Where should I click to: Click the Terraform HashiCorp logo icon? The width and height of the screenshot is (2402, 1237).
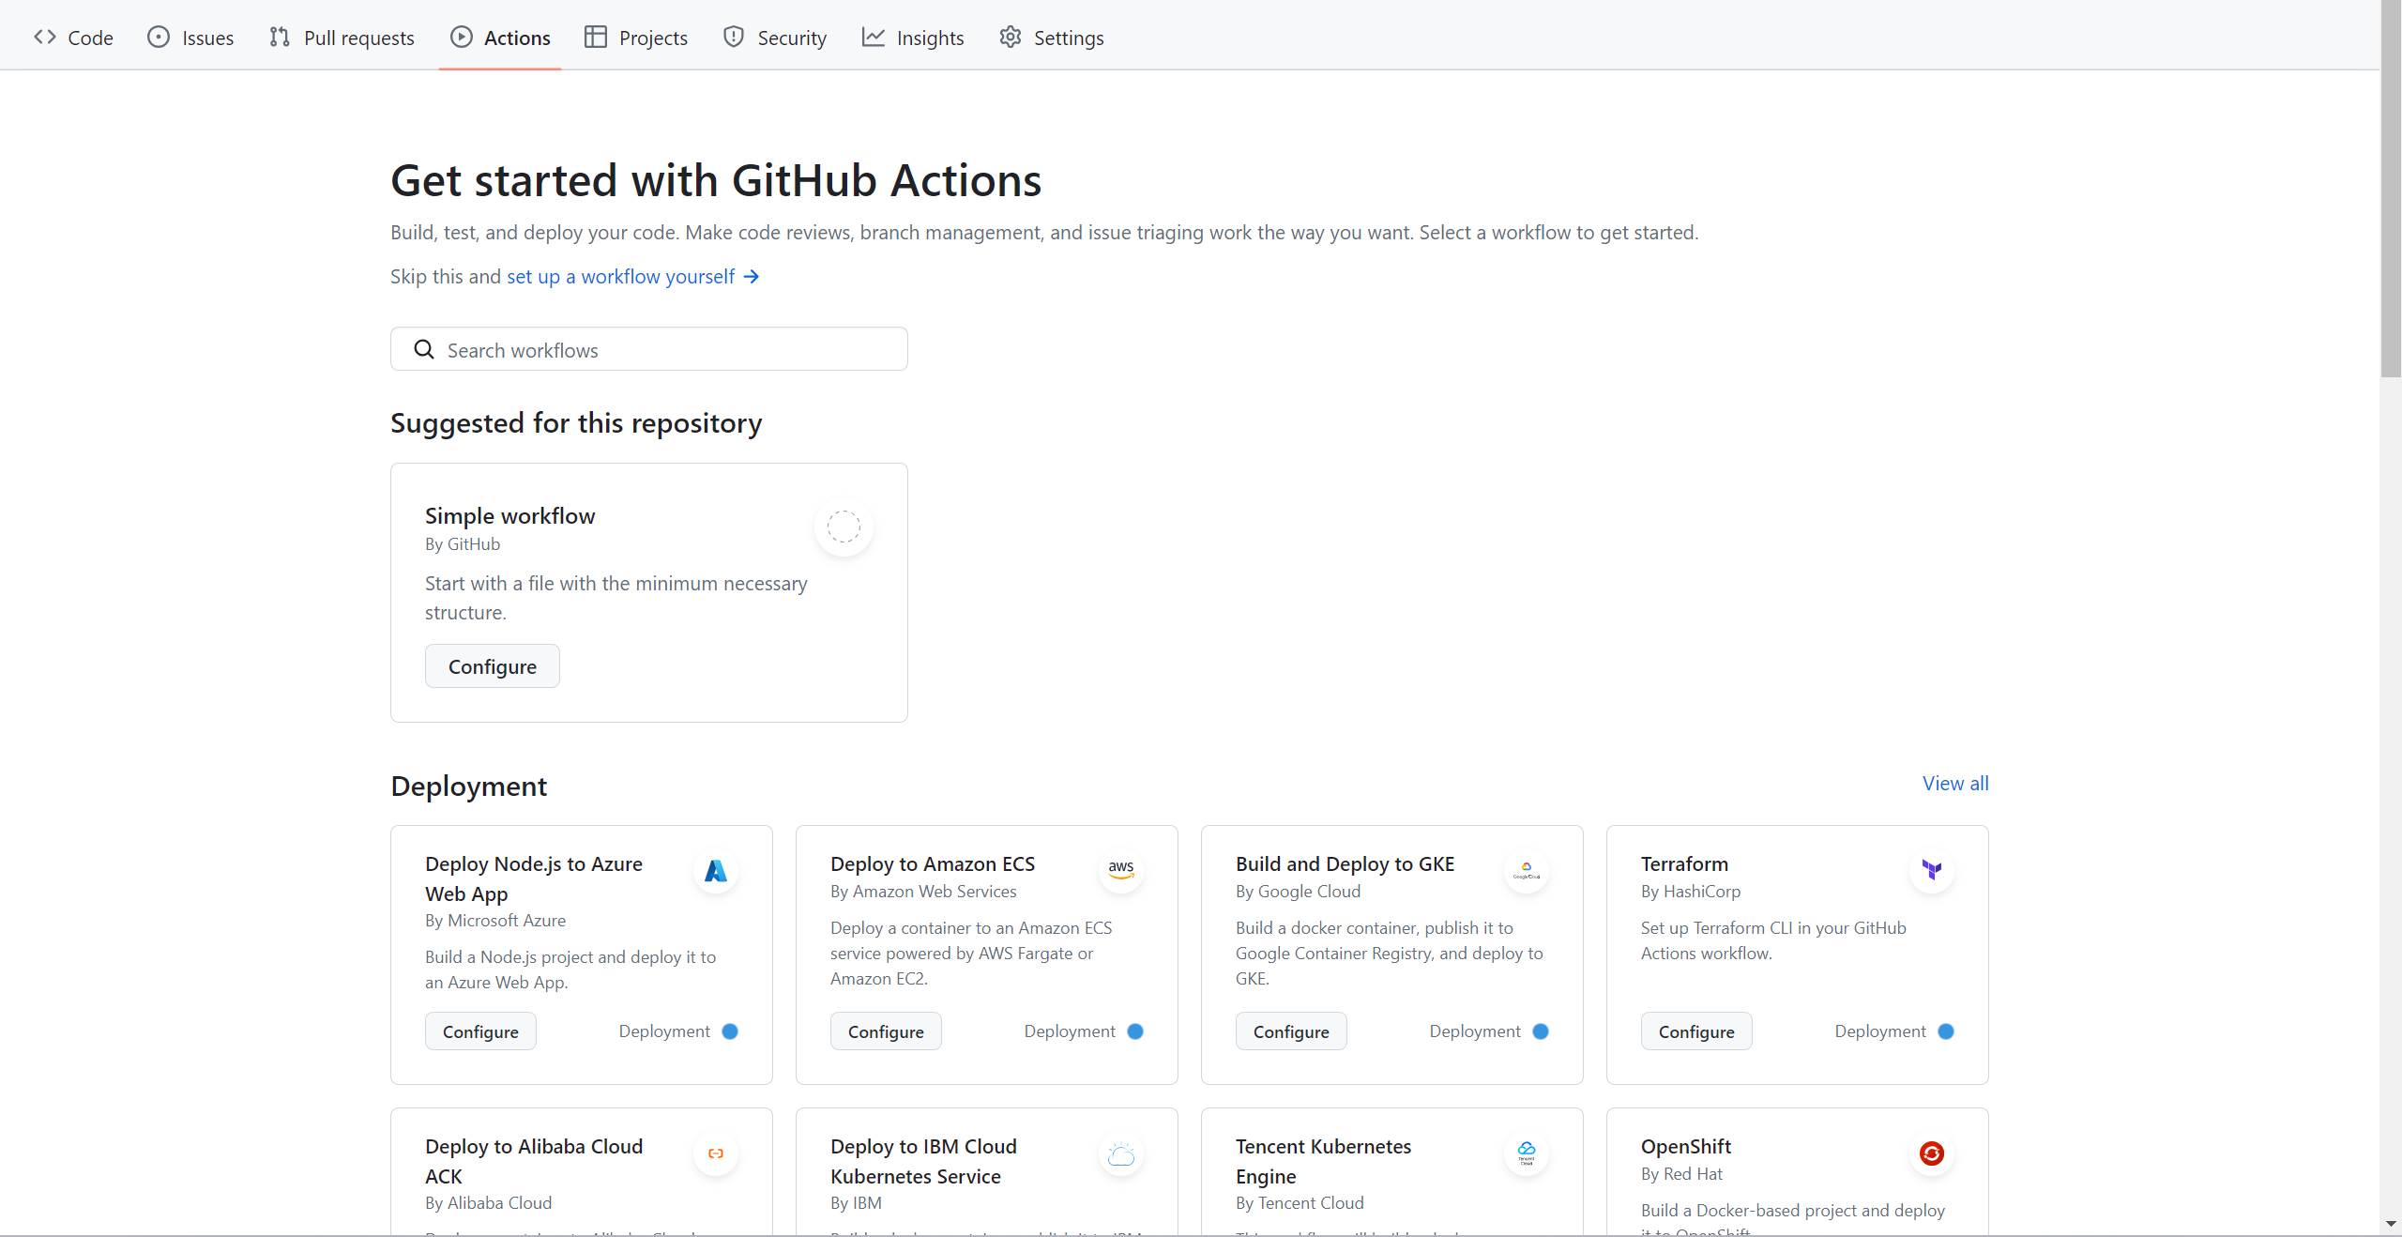tap(1932, 871)
